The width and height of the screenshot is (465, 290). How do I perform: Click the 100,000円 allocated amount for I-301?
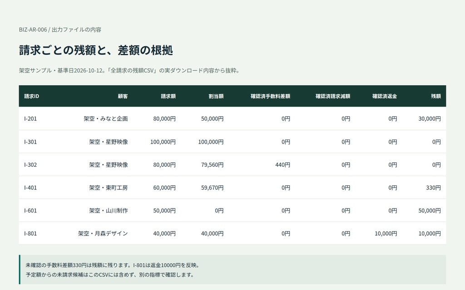coord(211,142)
